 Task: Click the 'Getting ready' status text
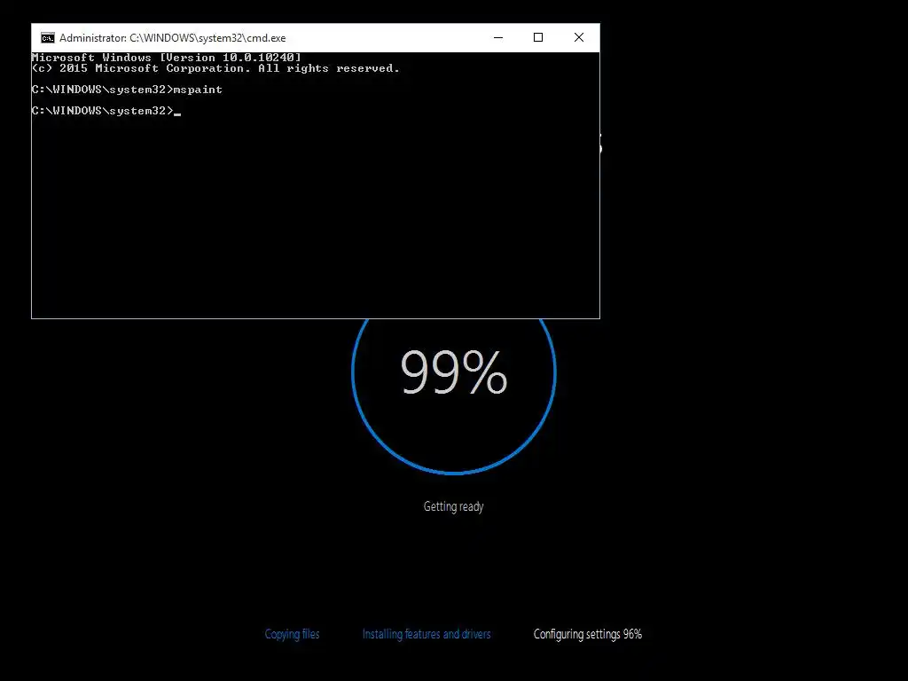[453, 506]
